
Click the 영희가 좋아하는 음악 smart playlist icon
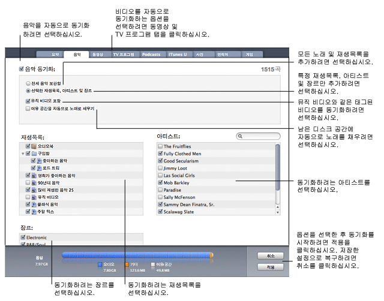coord(34,176)
